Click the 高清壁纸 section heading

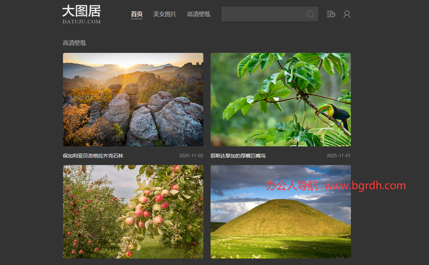click(74, 43)
